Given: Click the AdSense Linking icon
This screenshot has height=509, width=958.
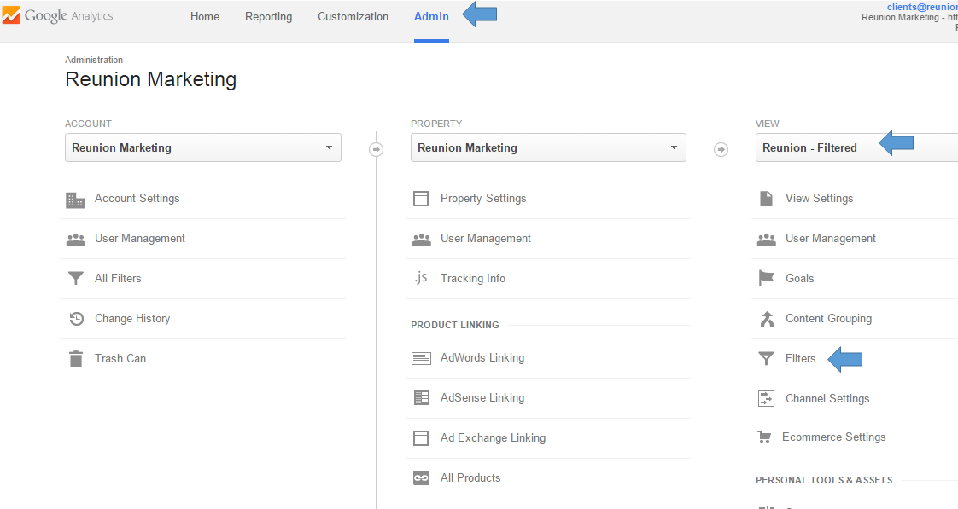Looking at the screenshot, I should (x=422, y=398).
